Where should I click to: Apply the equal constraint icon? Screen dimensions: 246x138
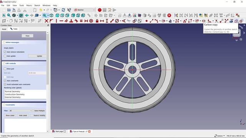81,21
